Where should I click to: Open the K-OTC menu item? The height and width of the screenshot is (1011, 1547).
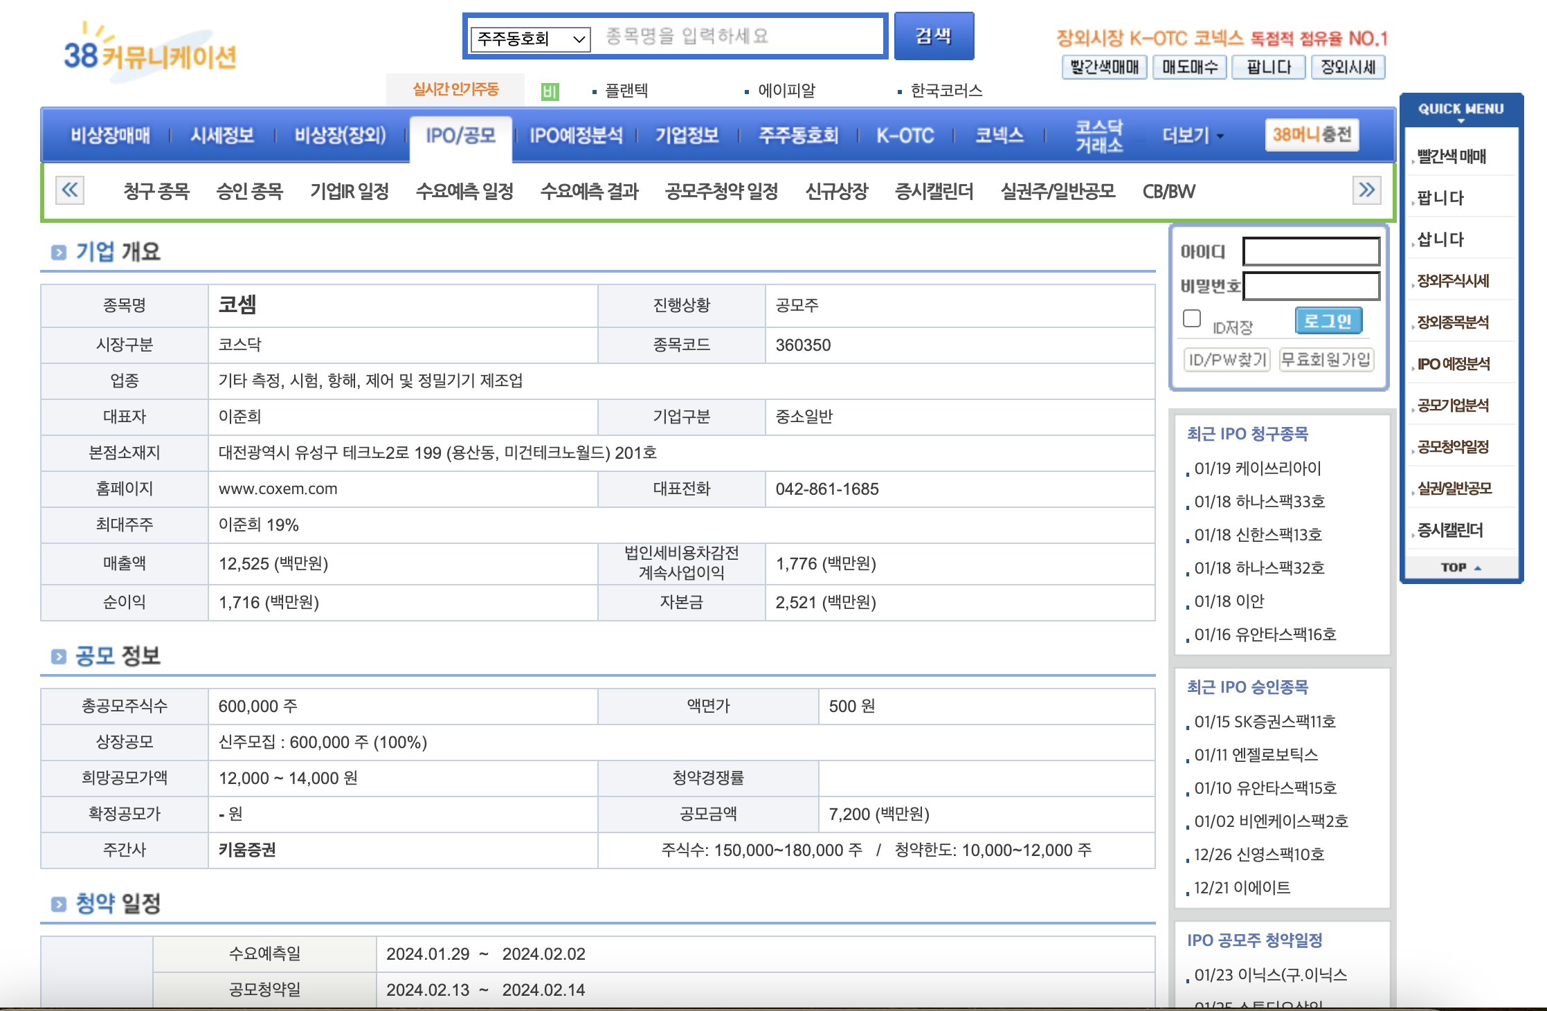click(907, 136)
